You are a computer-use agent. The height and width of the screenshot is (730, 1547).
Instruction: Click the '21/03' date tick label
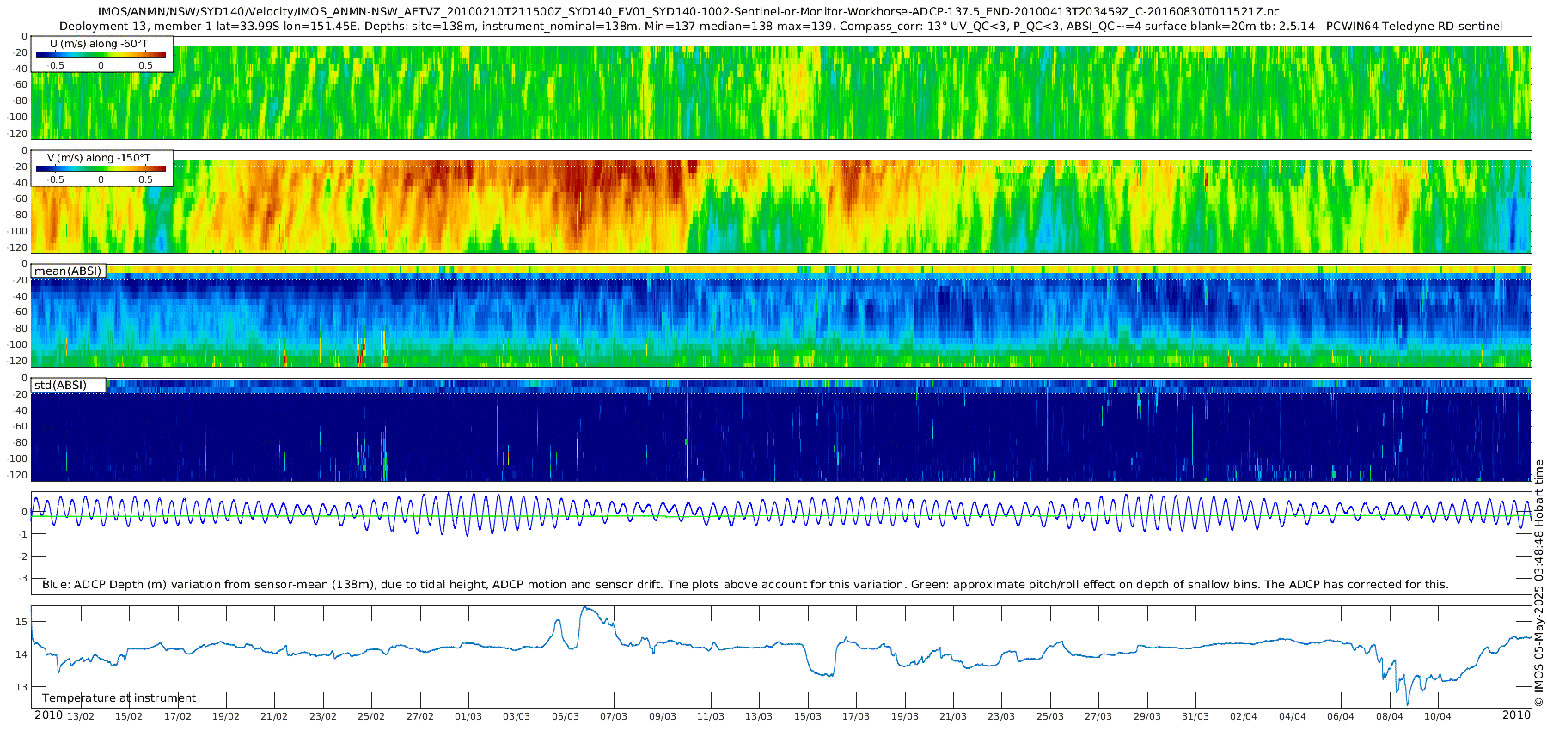(x=953, y=716)
